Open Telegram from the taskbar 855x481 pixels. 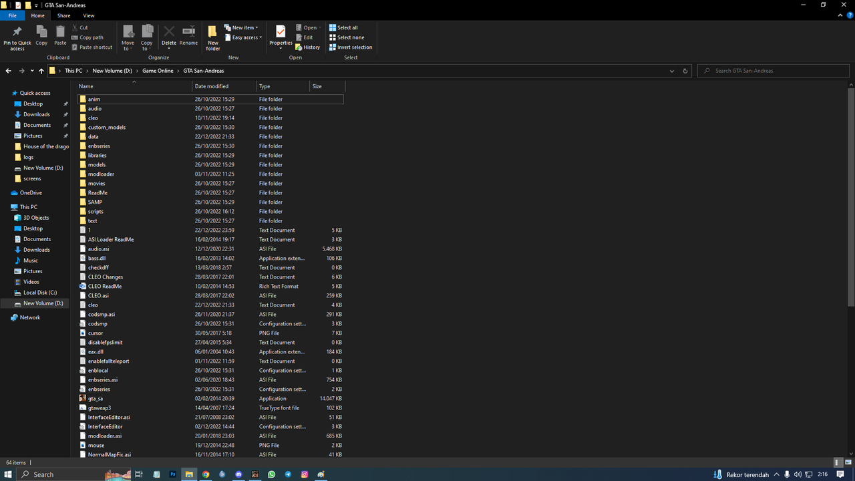[x=288, y=474]
